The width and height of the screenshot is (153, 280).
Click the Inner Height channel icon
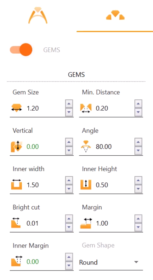click(86, 185)
